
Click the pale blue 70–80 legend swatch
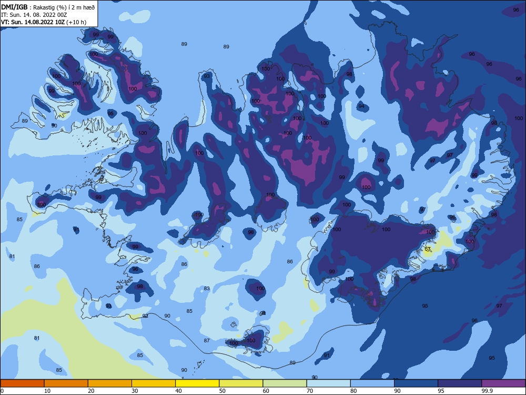tap(328, 383)
